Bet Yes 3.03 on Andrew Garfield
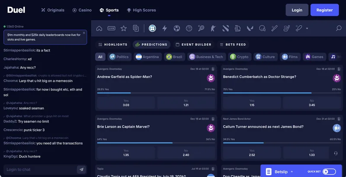The height and width of the screenshot is (177, 346). point(126,103)
